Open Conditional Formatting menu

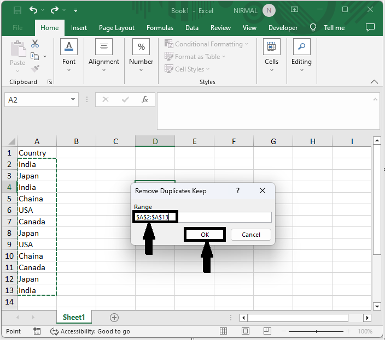click(x=207, y=44)
